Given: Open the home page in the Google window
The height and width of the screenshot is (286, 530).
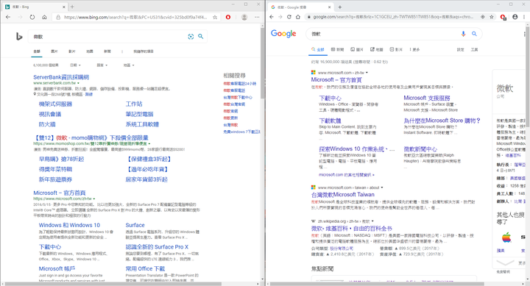Looking at the screenshot, I should coord(298,17).
